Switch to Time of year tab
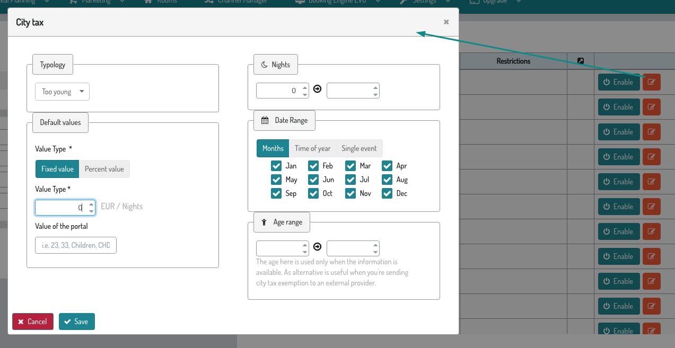 [313, 148]
